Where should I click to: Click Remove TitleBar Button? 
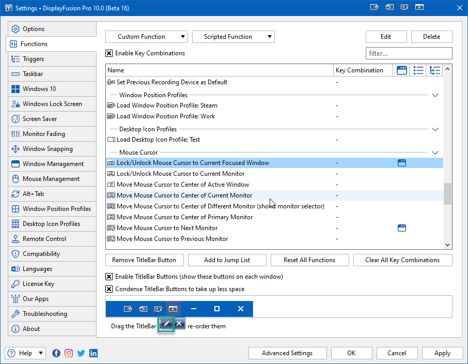point(145,260)
